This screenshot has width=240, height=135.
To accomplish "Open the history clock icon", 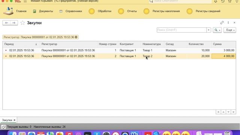I will 223,1.
